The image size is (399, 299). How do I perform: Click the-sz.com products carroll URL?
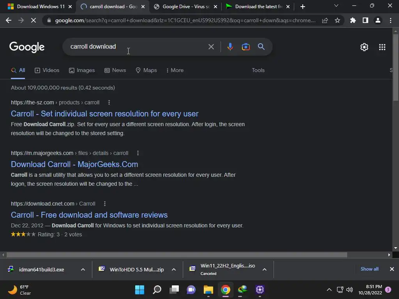tap(55, 102)
